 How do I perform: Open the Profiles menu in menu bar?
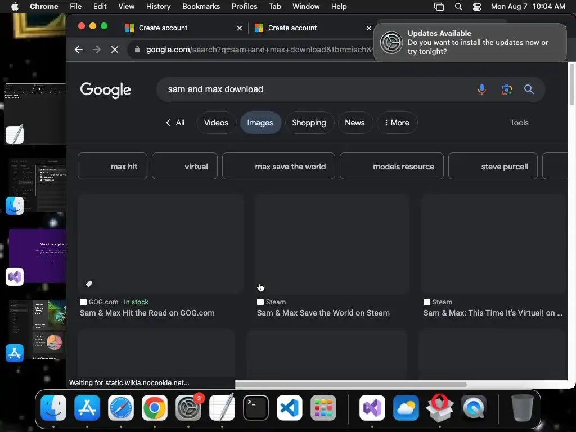(244, 7)
